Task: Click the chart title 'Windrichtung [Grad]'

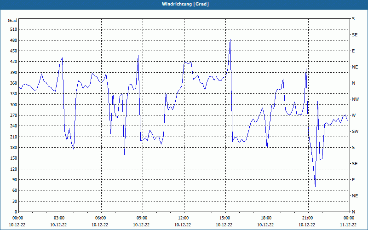Action: coord(185,4)
